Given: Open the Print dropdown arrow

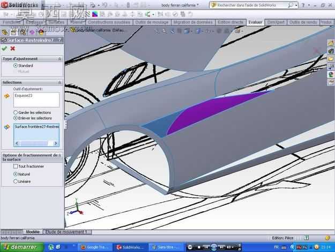Looking at the screenshot, I should pos(99,5).
